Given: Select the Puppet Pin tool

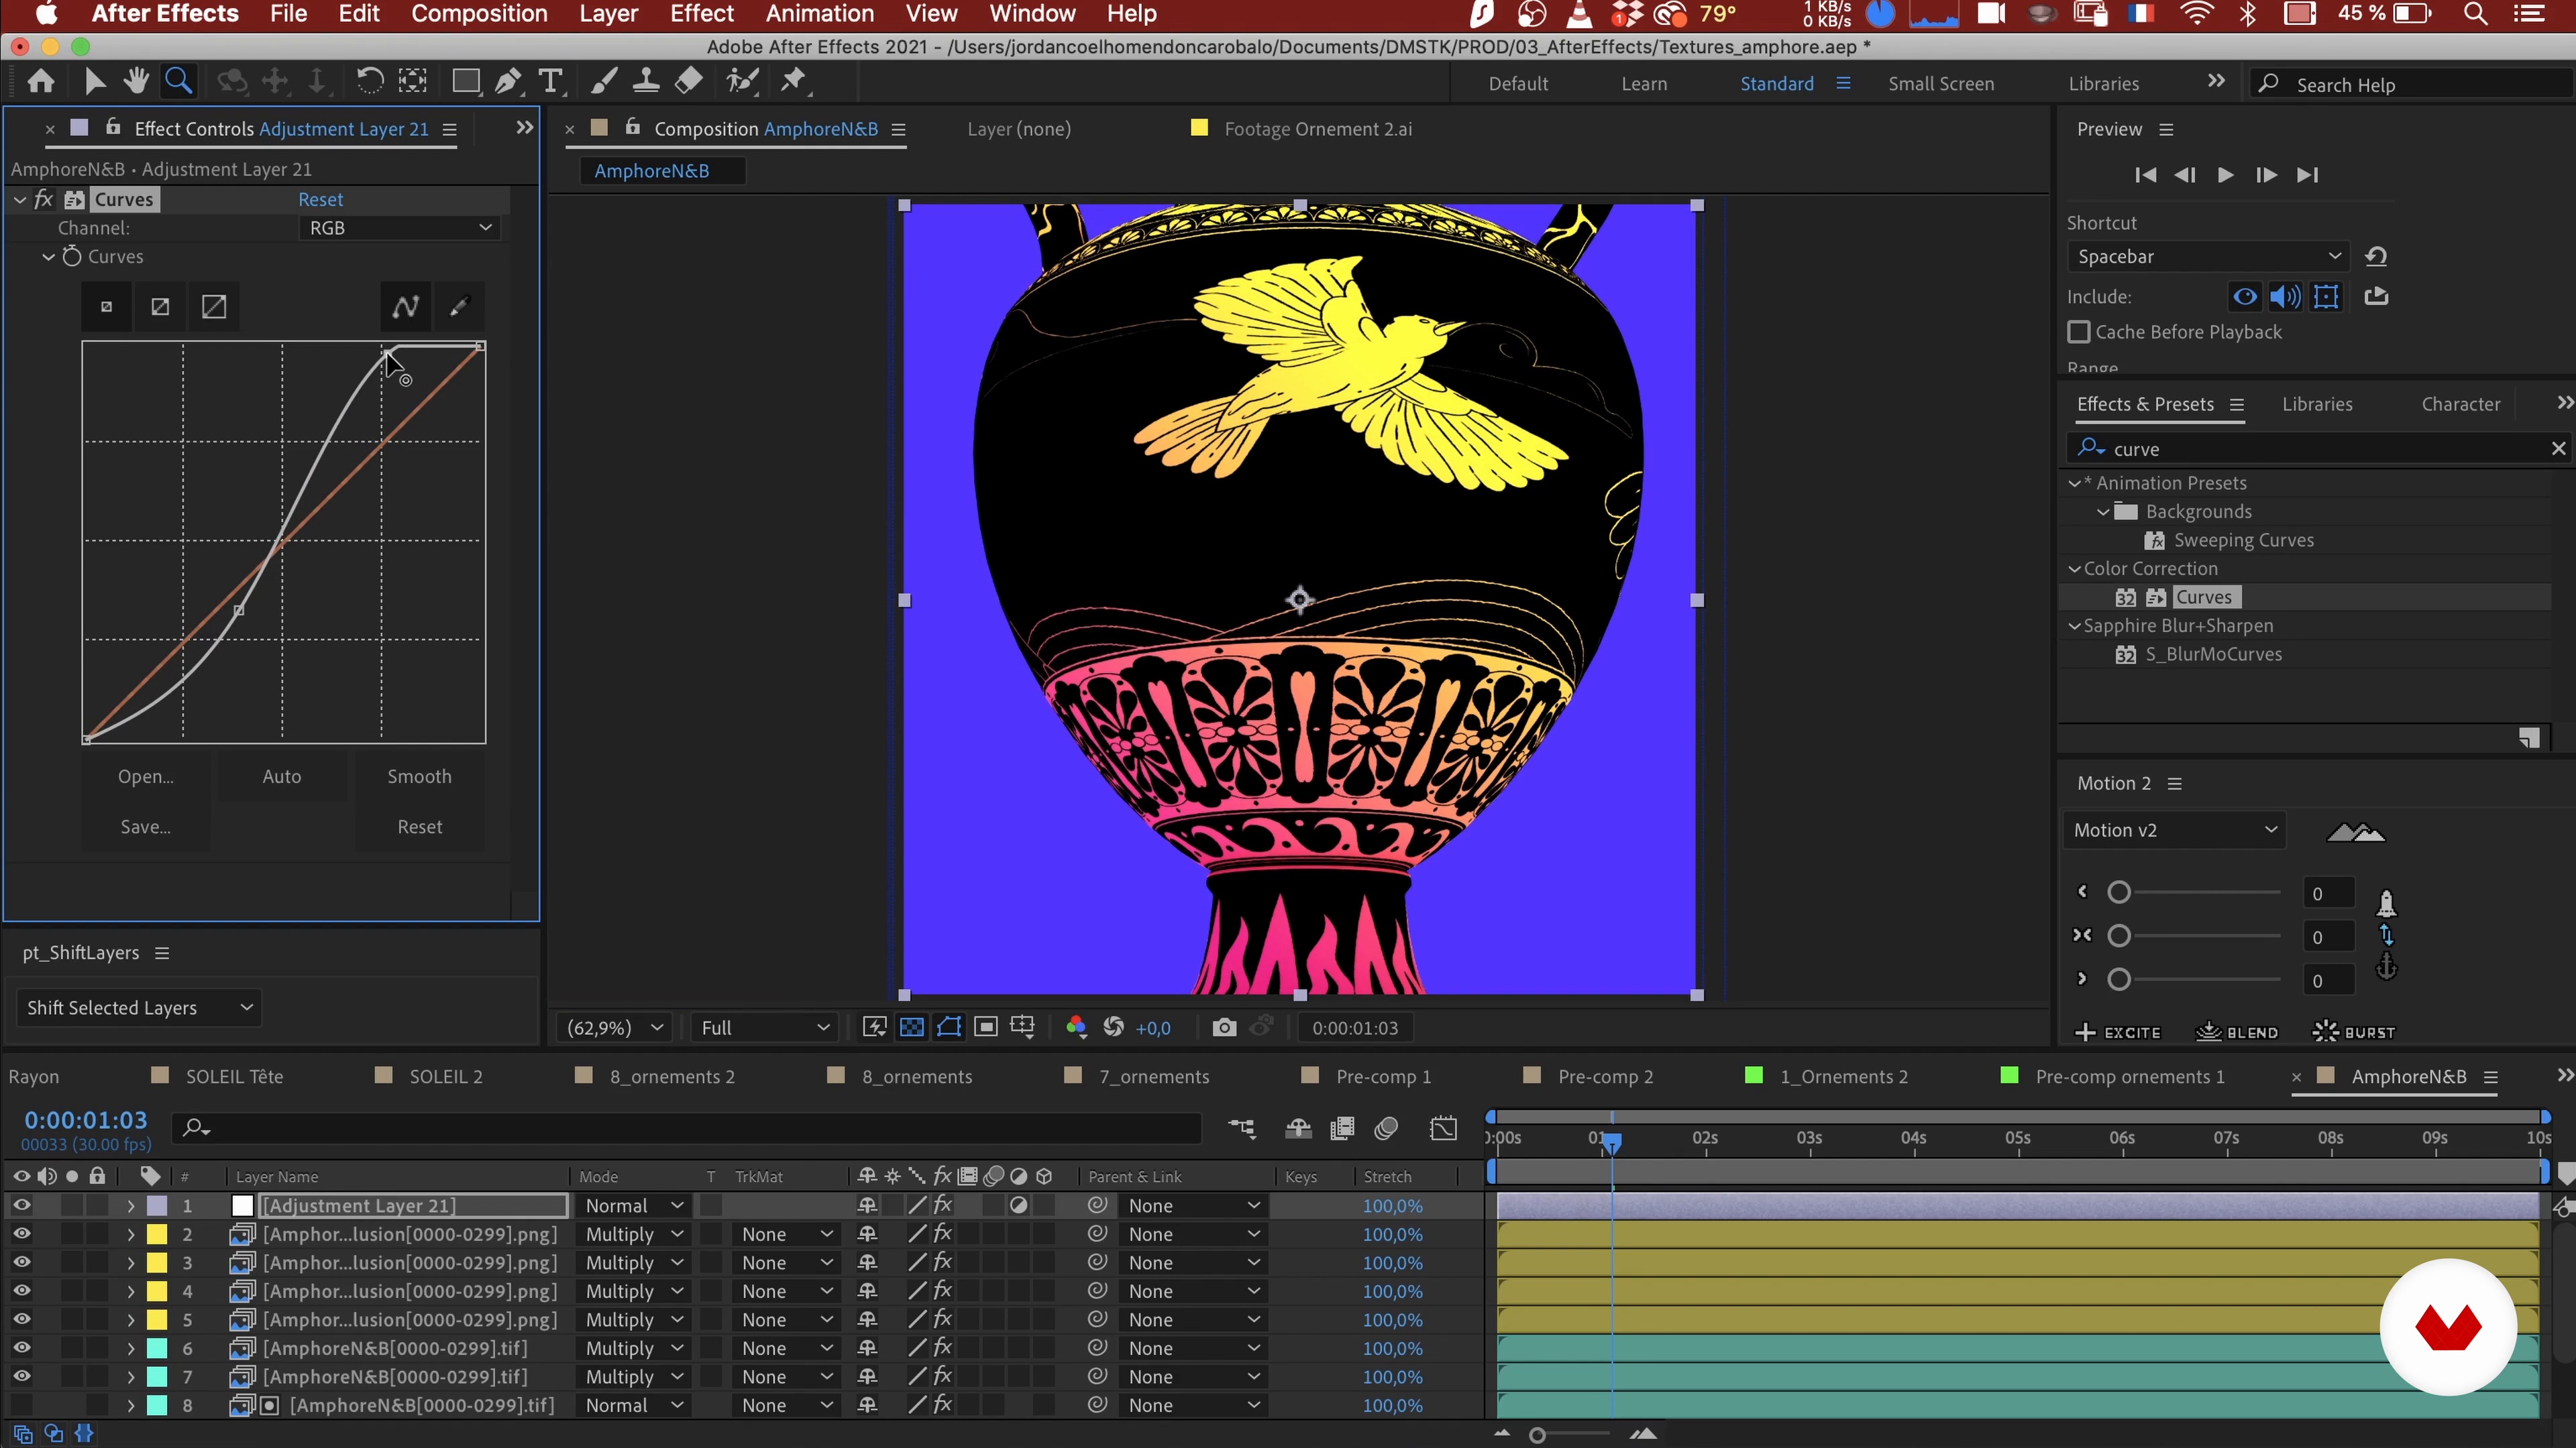Looking at the screenshot, I should click(794, 82).
